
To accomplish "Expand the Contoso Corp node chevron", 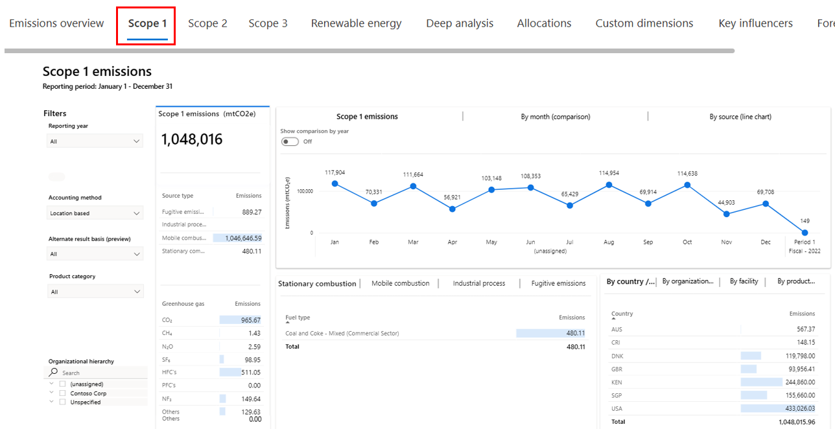I will click(51, 393).
